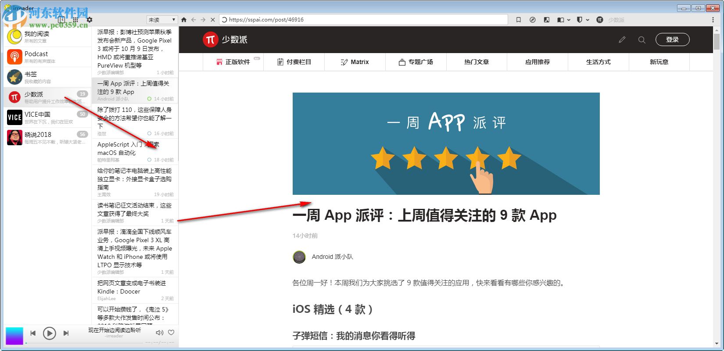Navigate back with left arrow
The width and height of the screenshot is (724, 351).
pos(194,20)
